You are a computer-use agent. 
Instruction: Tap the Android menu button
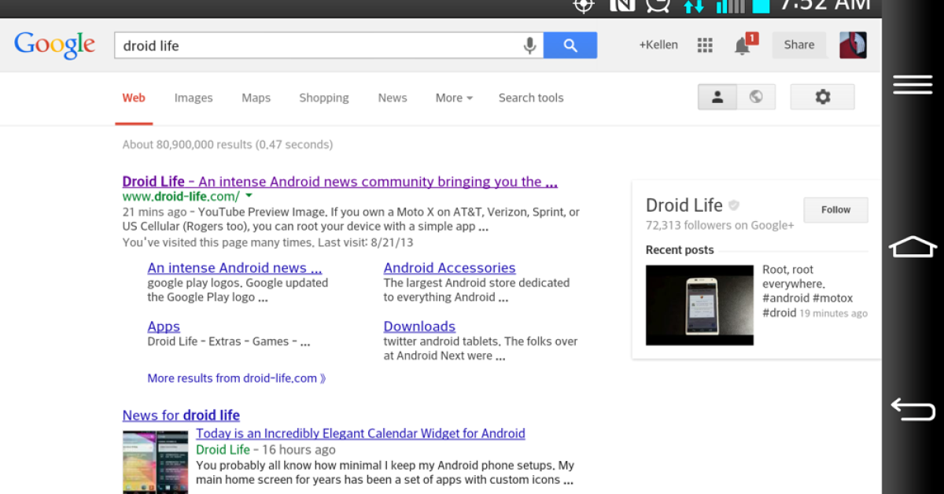[913, 84]
